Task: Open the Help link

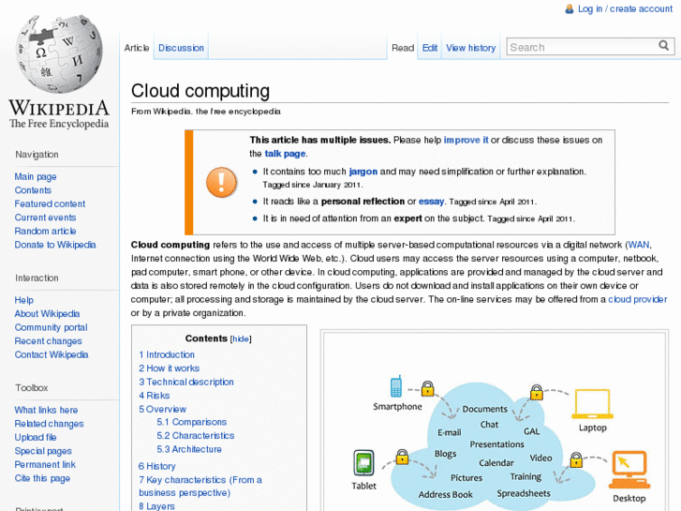Action: (x=24, y=300)
